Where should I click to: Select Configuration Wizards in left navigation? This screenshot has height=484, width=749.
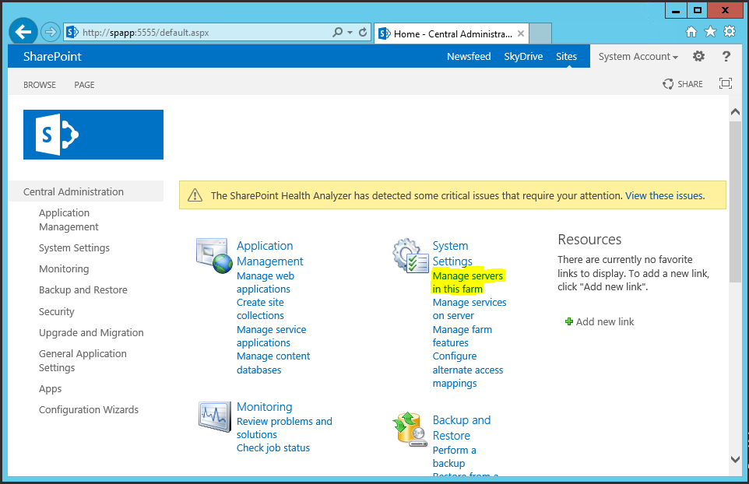(89, 409)
